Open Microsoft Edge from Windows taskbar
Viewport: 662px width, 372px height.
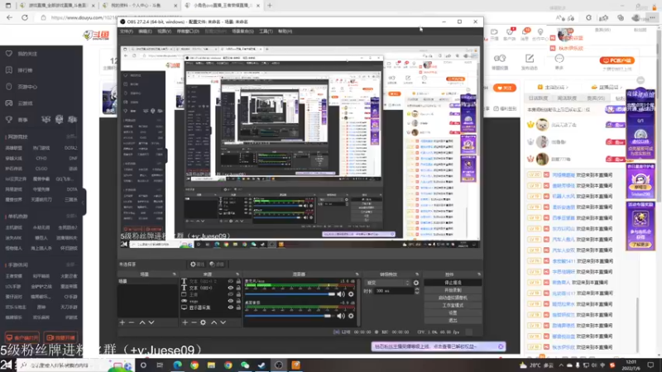(177, 365)
